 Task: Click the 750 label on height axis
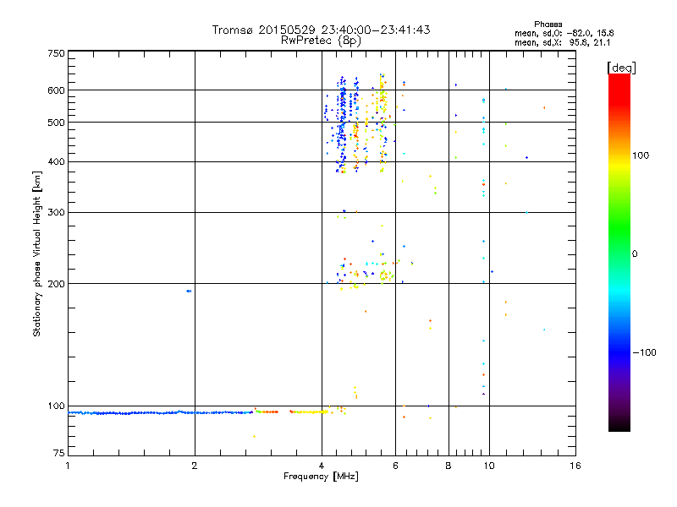point(56,53)
